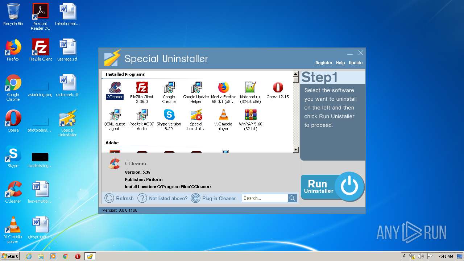Select the photoitems file on desktop
Screen dimensions: 464x261
(x=40, y=124)
